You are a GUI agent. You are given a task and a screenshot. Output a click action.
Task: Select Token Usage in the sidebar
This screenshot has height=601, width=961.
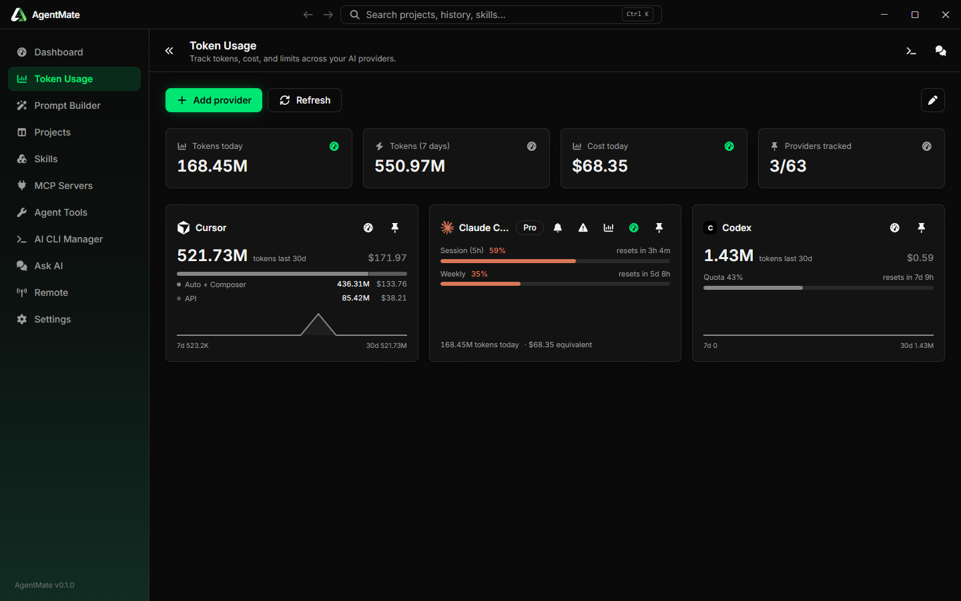tap(74, 79)
